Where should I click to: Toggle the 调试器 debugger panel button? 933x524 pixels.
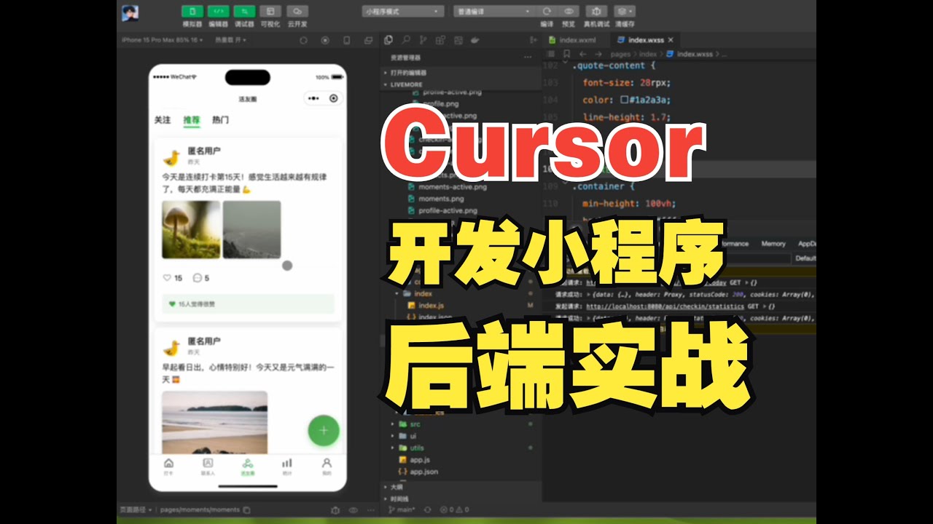[x=245, y=12]
